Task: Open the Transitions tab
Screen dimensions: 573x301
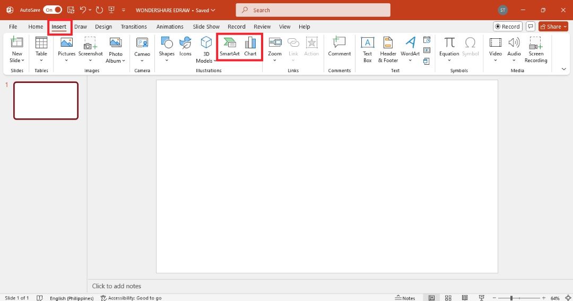Action: tap(134, 27)
